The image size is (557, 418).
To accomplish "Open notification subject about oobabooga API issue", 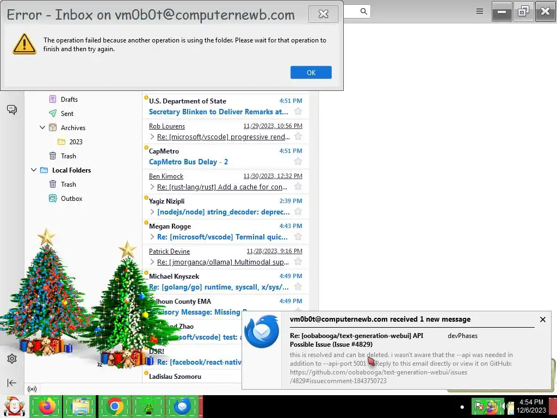I will point(356,340).
